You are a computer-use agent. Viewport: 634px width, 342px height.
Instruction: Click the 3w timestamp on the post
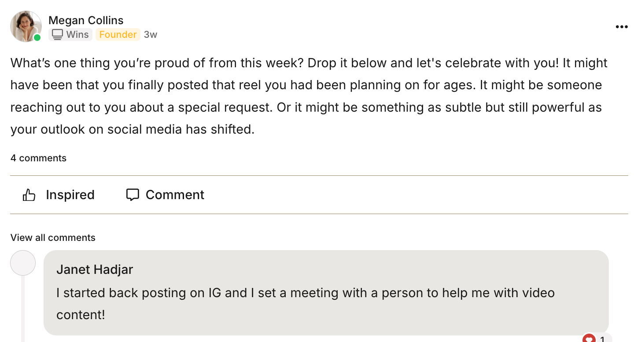[x=151, y=34]
